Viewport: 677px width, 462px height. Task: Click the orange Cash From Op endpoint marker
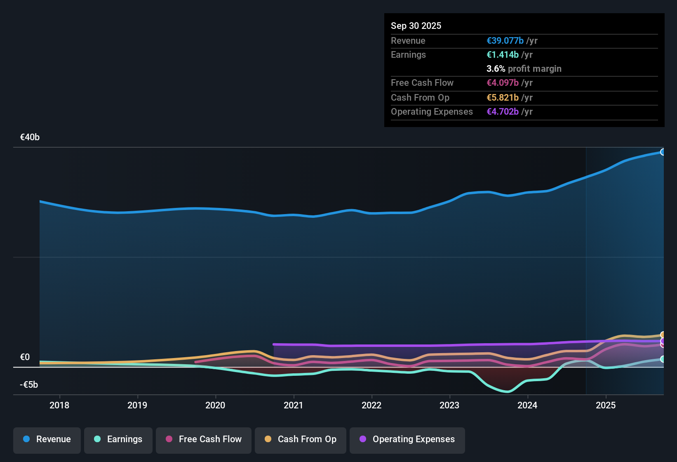coord(662,335)
